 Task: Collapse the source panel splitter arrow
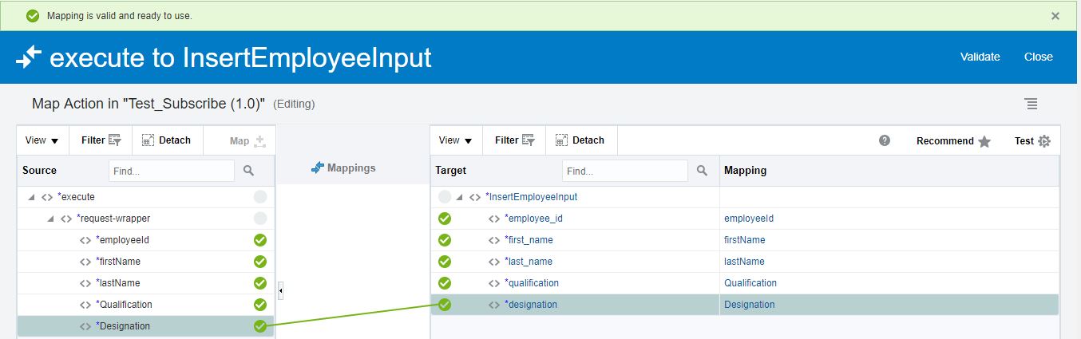click(281, 291)
